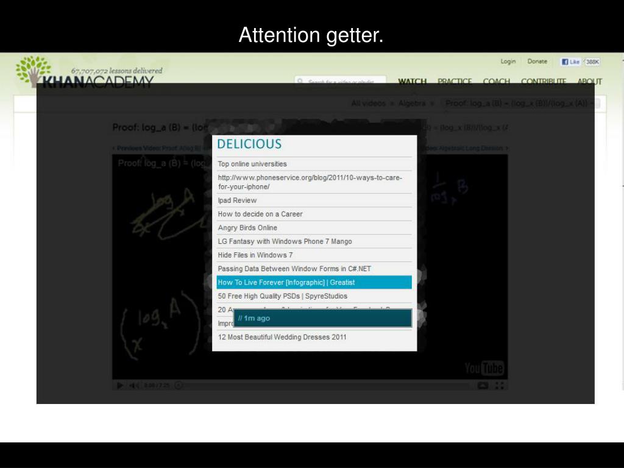This screenshot has width=624, height=468.
Task: Mute the video using the speaker icon
Action: point(134,385)
